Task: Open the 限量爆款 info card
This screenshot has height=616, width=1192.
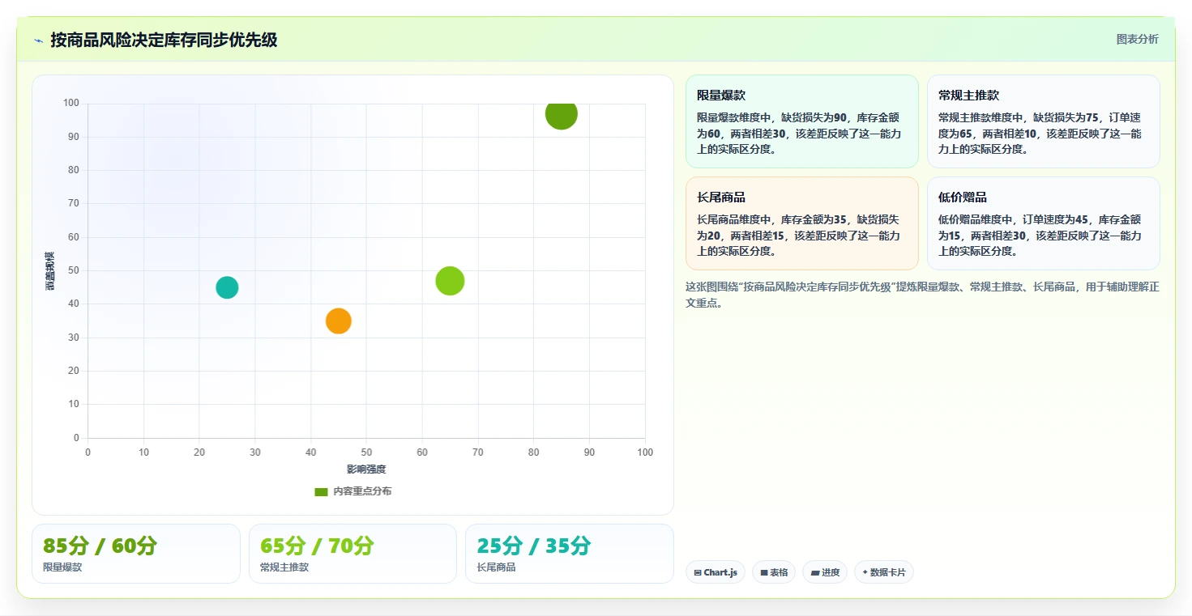Action: [802, 121]
